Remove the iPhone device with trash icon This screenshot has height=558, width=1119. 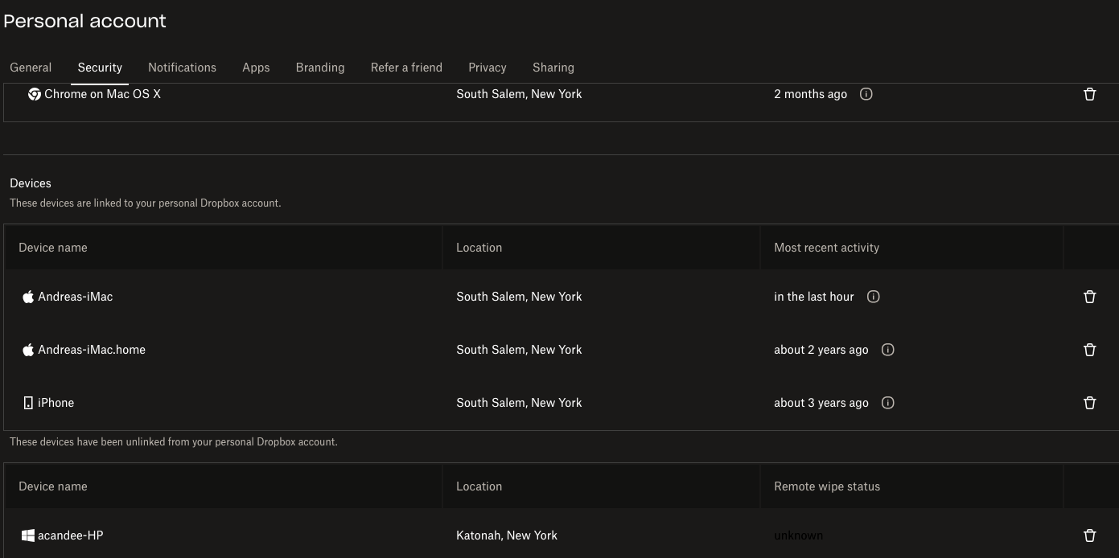[x=1089, y=403]
